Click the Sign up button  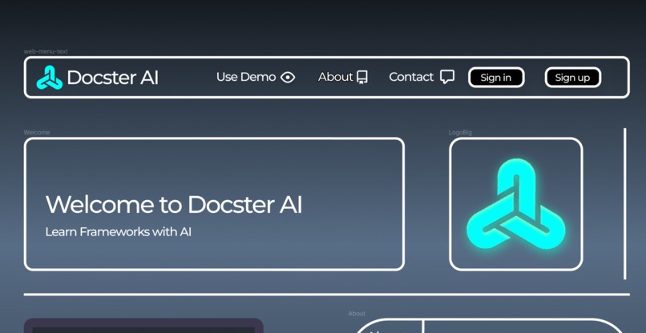573,78
